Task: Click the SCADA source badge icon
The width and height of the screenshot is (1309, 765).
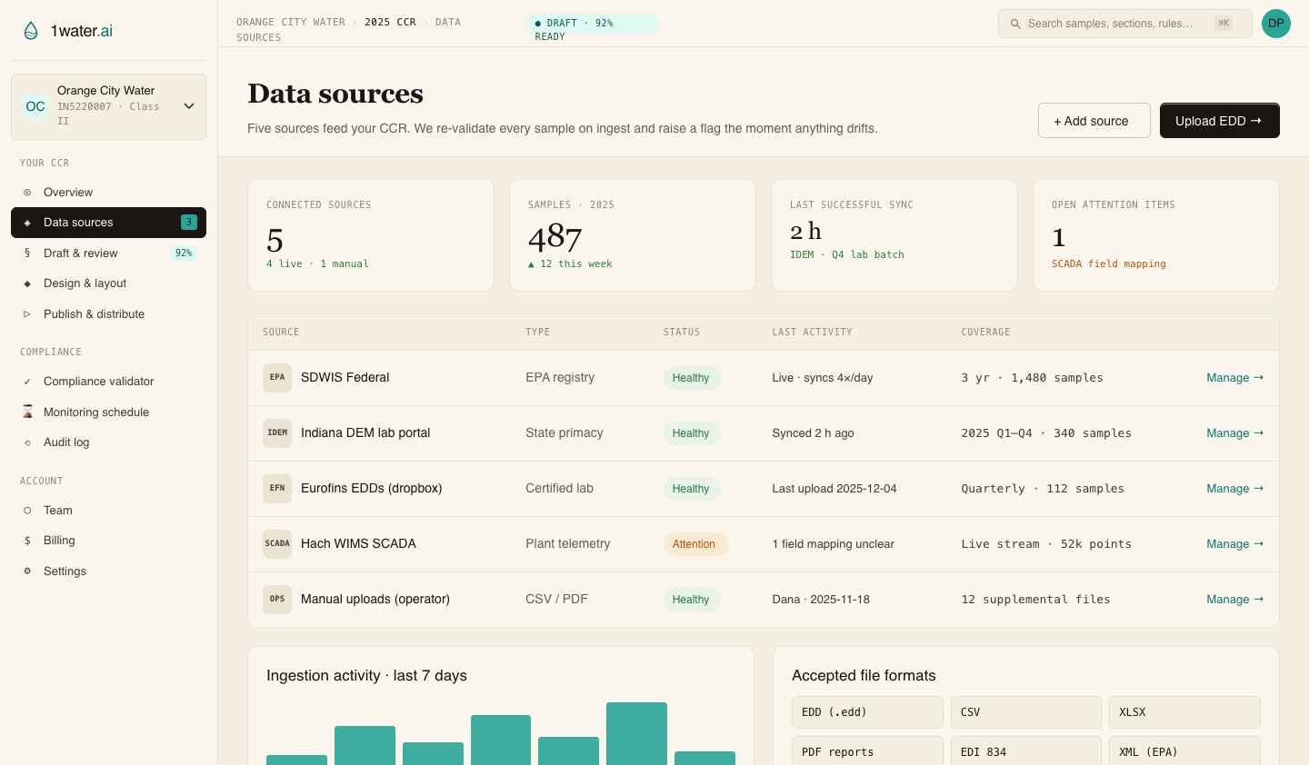Action: tap(277, 544)
